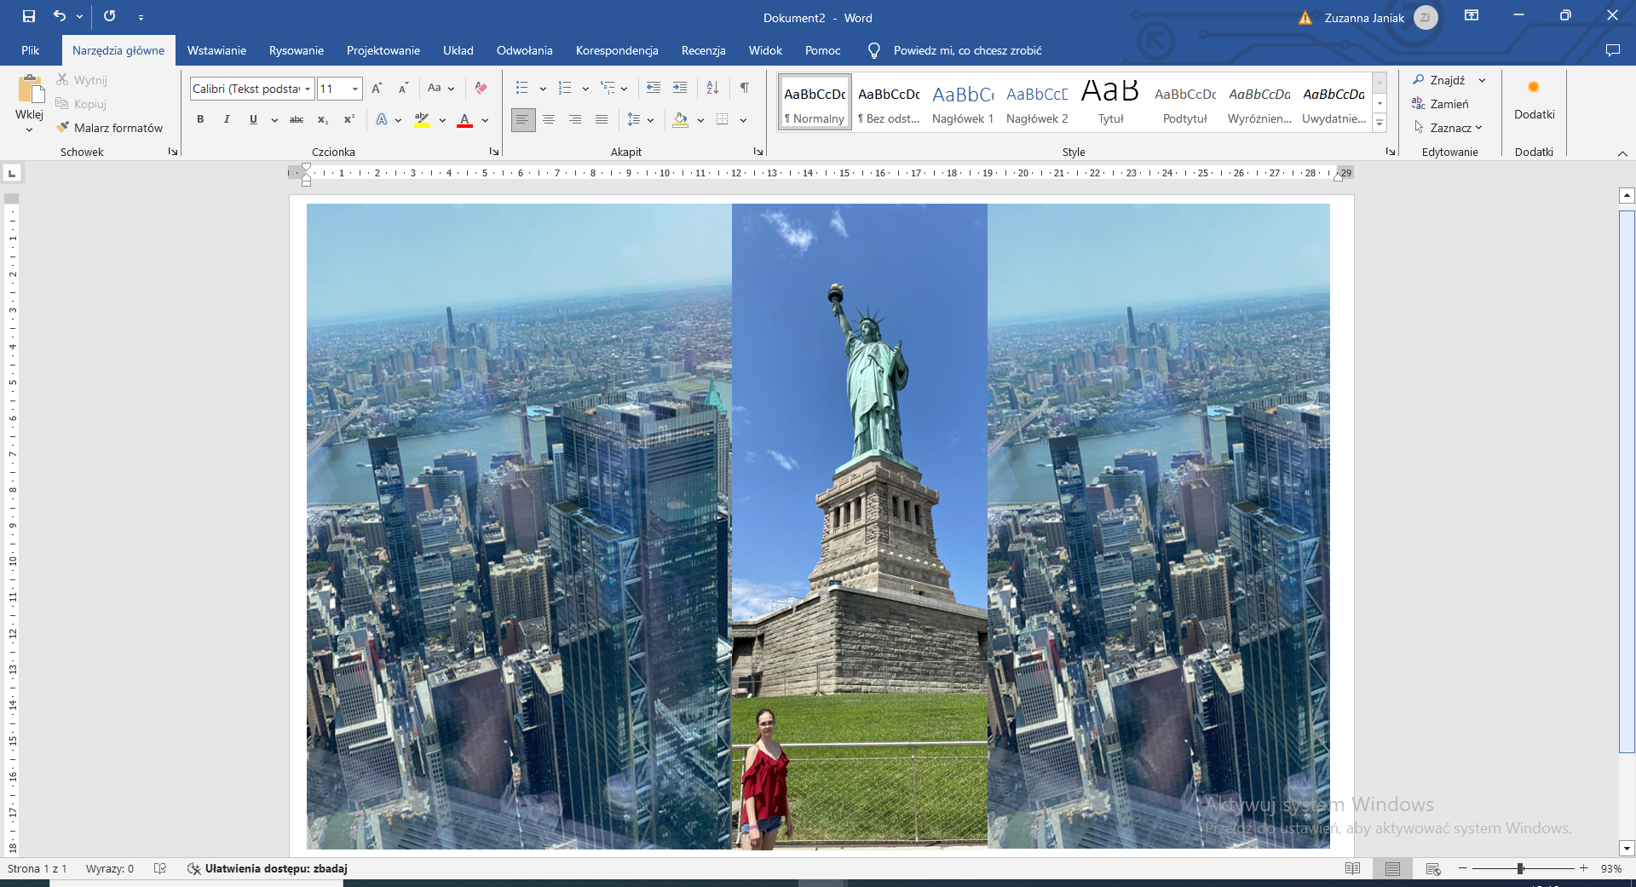Decrease paragraph indent
1636x887 pixels.
click(x=654, y=89)
